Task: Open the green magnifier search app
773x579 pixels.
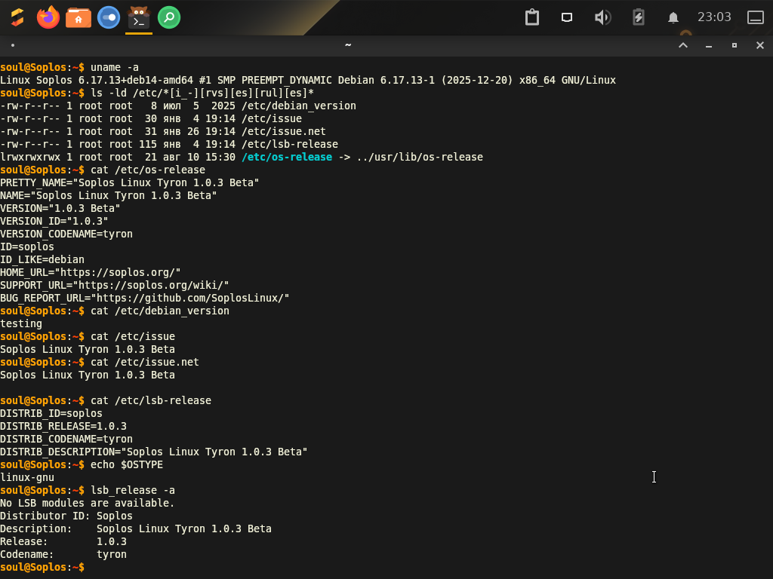Action: tap(169, 17)
